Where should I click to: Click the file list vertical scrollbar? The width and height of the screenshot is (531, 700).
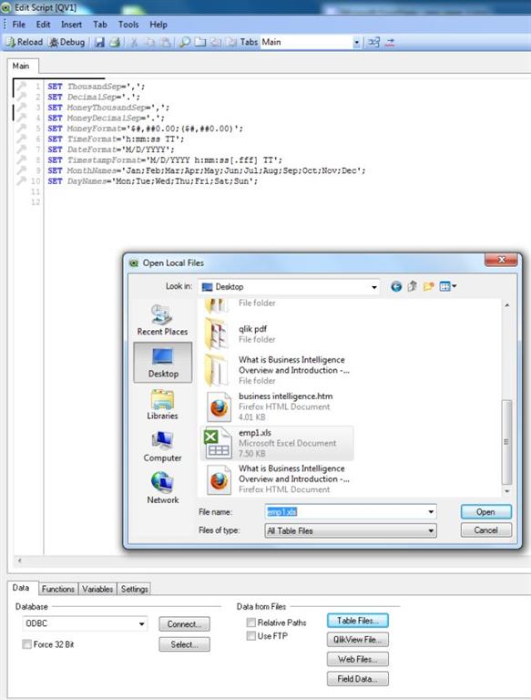click(506, 442)
